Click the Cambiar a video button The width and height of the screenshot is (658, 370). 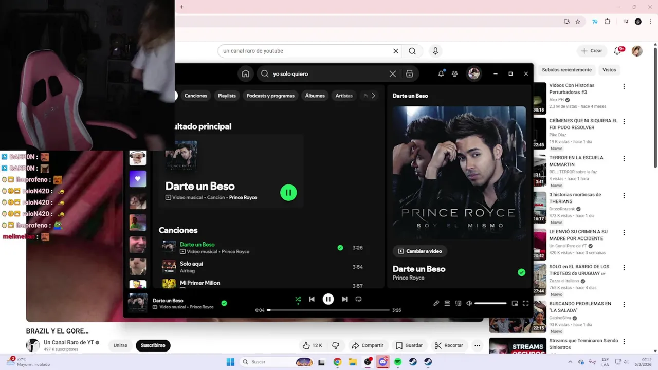tap(420, 251)
